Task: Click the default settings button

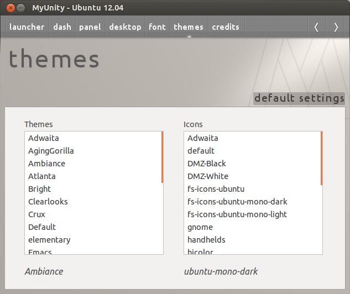Action: click(299, 98)
